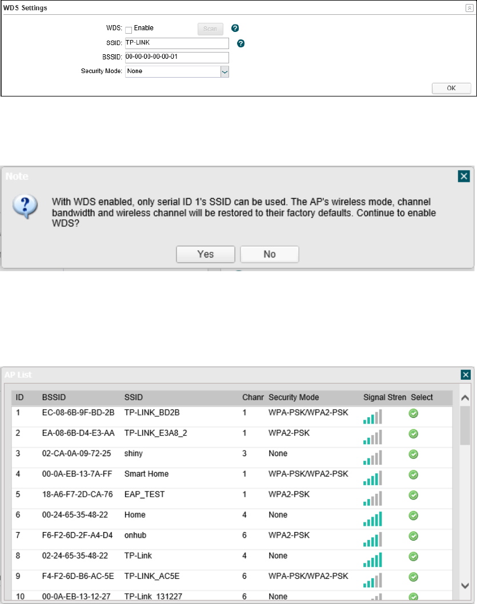Open help icon next to SSID field
The width and height of the screenshot is (477, 604).
click(241, 43)
